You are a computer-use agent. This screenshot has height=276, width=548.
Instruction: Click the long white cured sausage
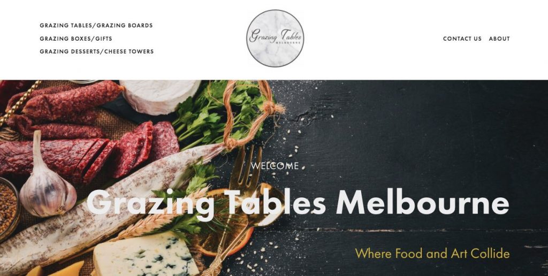(105, 206)
